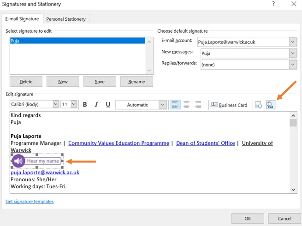Open the Automatic font color dropdown
The width and height of the screenshot is (302, 226).
tap(162, 105)
